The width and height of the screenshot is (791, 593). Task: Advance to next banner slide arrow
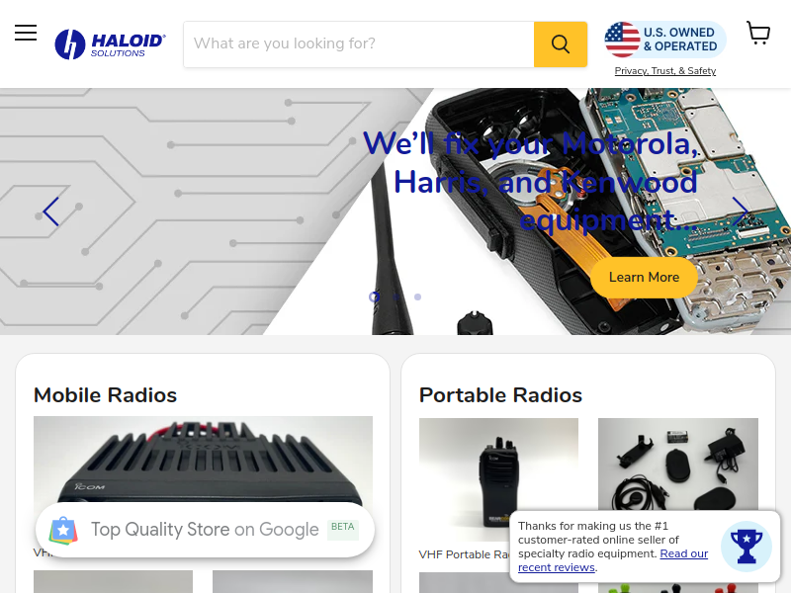click(740, 212)
